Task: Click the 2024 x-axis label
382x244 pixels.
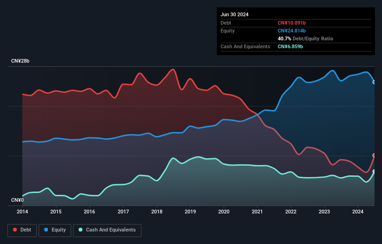Action: (x=358, y=212)
